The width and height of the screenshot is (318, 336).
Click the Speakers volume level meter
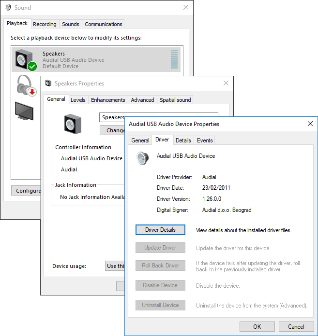pos(174,59)
